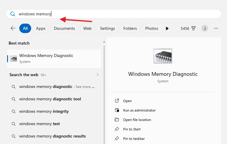Open the 5456 rewards points trophy

coord(188,28)
